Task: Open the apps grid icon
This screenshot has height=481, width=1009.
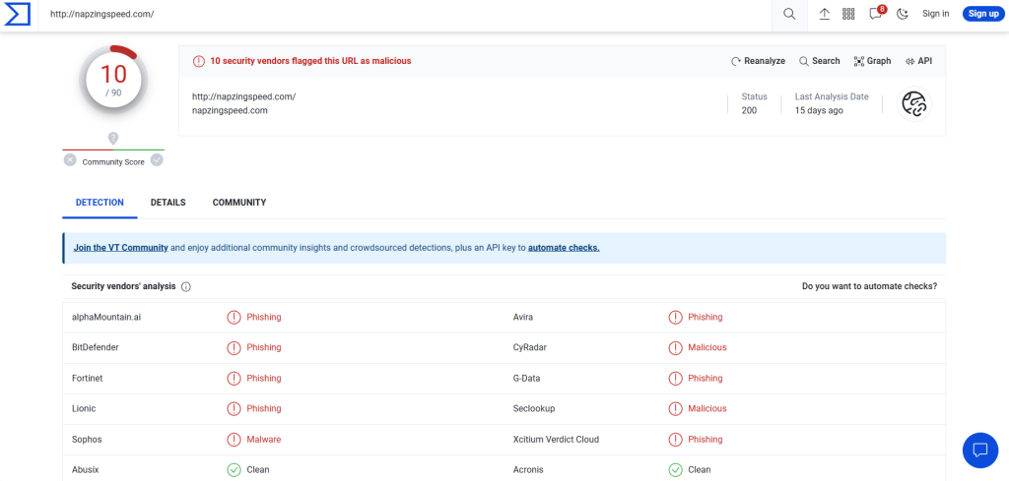Action: coord(848,14)
